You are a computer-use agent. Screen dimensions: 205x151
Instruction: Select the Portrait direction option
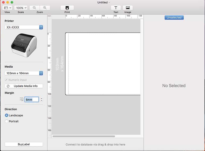(6, 121)
